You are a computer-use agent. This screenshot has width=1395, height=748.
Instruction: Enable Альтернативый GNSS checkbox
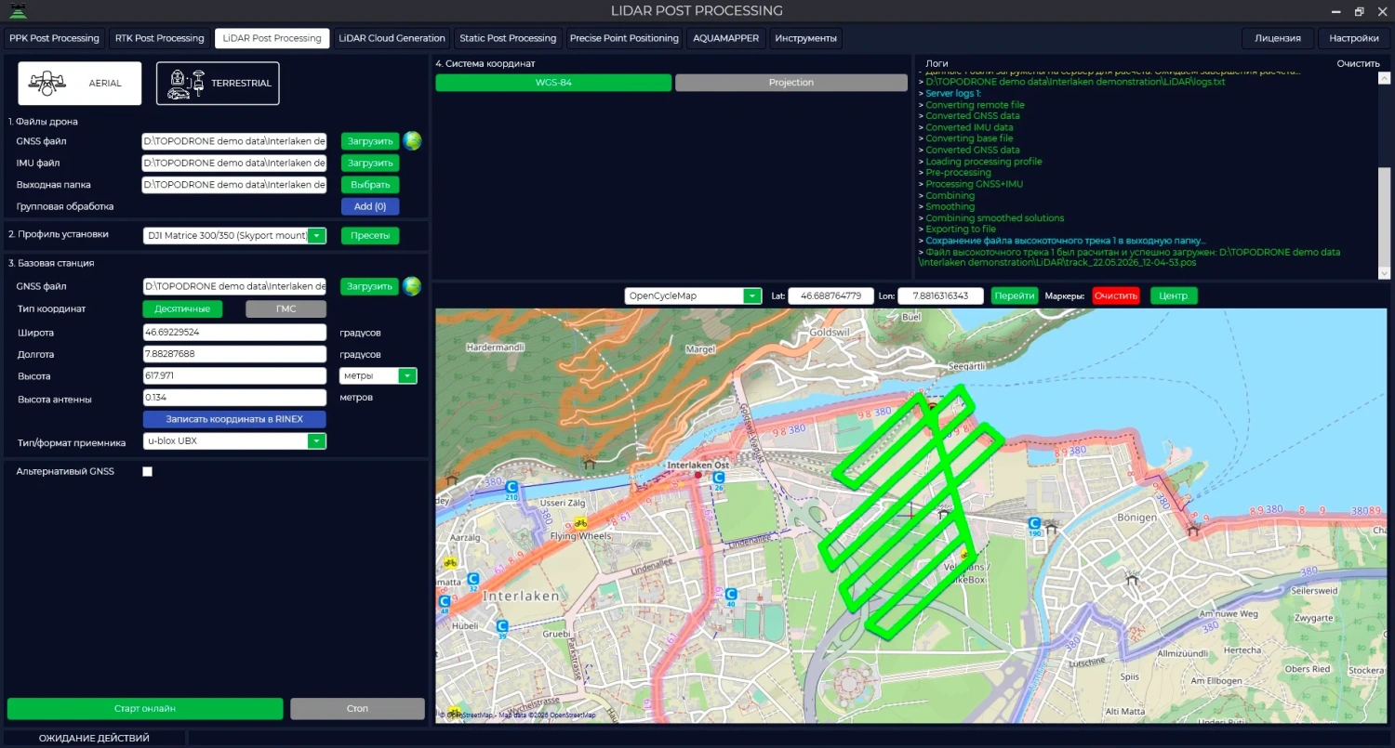pyautogui.click(x=147, y=472)
